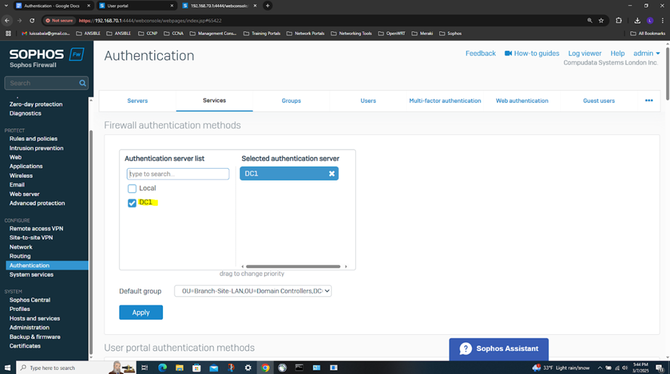Open the zoom magnifier icon in address bar
Viewport: 670px width, 374px height.
click(x=590, y=21)
